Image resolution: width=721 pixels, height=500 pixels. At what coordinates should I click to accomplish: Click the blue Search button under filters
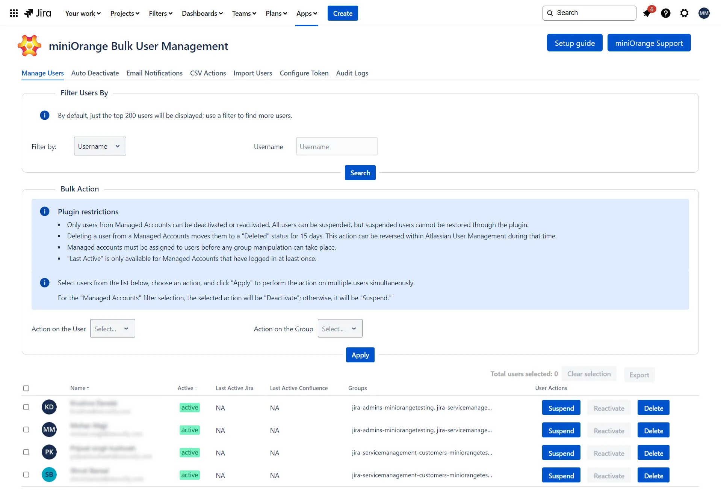[360, 173]
